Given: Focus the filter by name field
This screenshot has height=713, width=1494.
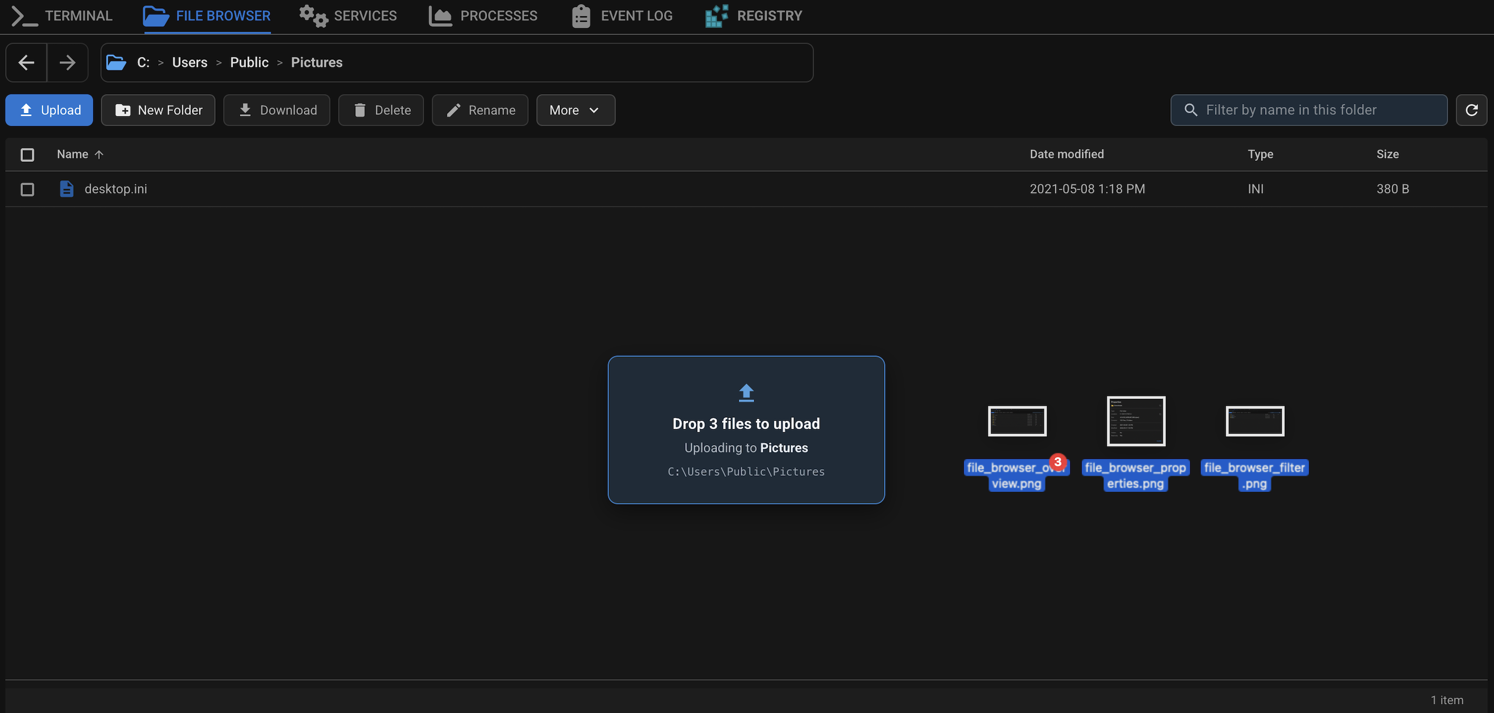Looking at the screenshot, I should coord(1309,110).
